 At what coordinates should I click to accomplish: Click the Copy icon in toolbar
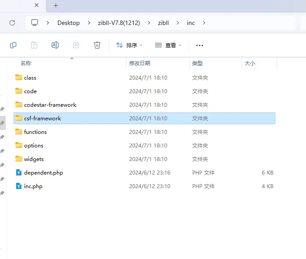pos(13,45)
